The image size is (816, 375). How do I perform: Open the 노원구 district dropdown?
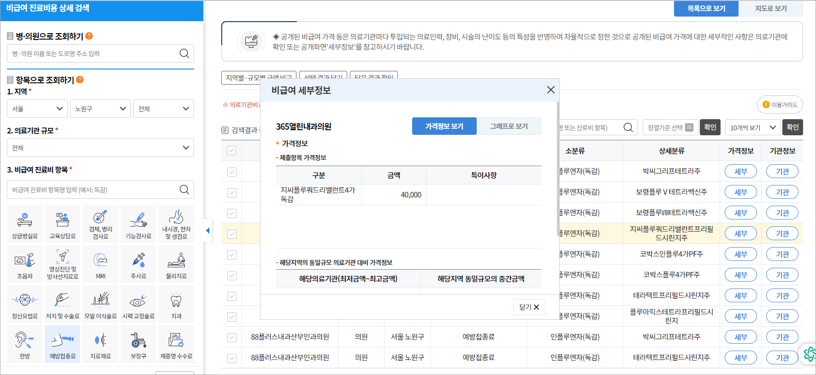pyautogui.click(x=101, y=109)
